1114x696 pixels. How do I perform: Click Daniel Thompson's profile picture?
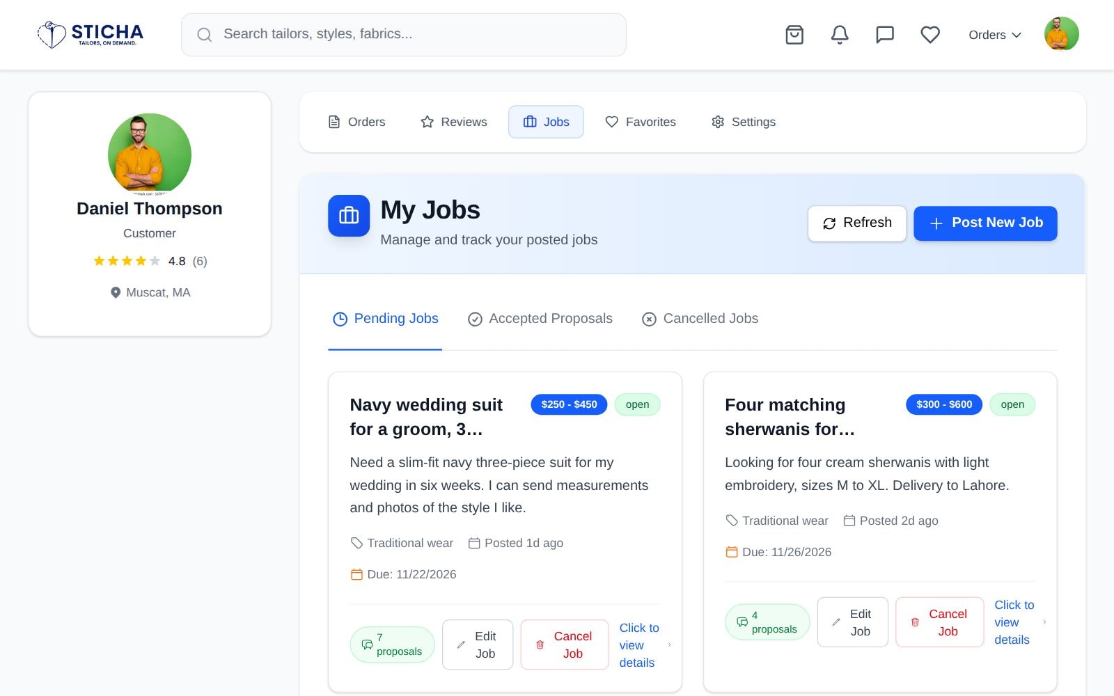click(150, 155)
